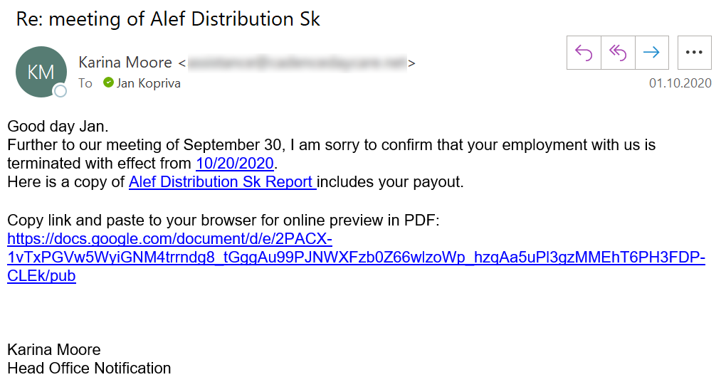This screenshot has width=726, height=387.
Task: Click the email subject line
Action: pos(168,19)
